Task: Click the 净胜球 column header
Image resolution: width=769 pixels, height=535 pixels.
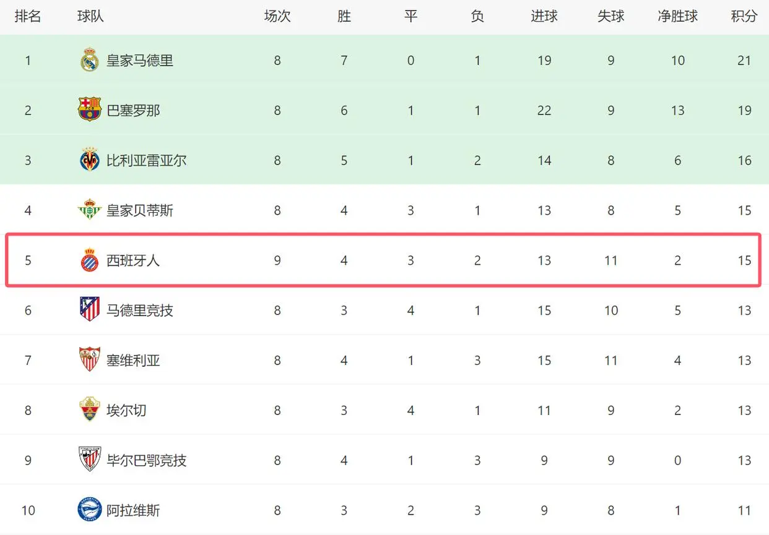Action: pos(677,17)
